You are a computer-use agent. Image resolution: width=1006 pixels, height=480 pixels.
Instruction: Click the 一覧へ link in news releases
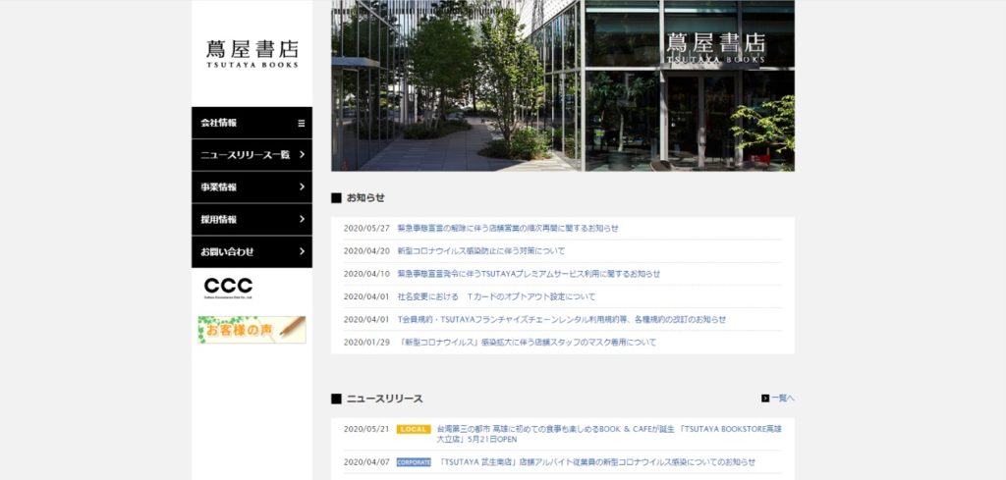pos(783,399)
